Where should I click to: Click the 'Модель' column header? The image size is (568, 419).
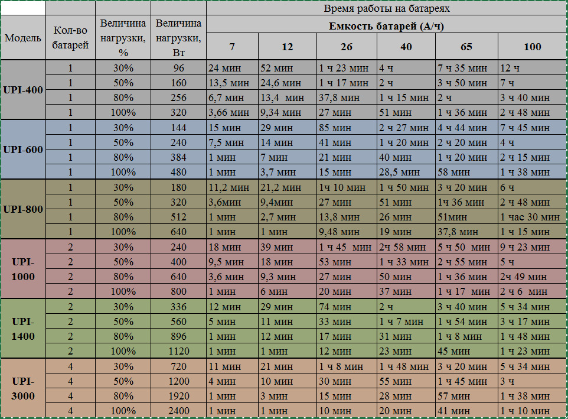(23, 37)
